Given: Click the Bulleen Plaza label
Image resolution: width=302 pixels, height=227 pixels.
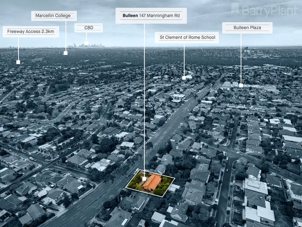Looking at the screenshot, I should (247, 28).
